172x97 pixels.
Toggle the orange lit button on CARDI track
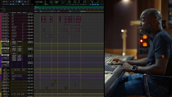click(4, 73)
